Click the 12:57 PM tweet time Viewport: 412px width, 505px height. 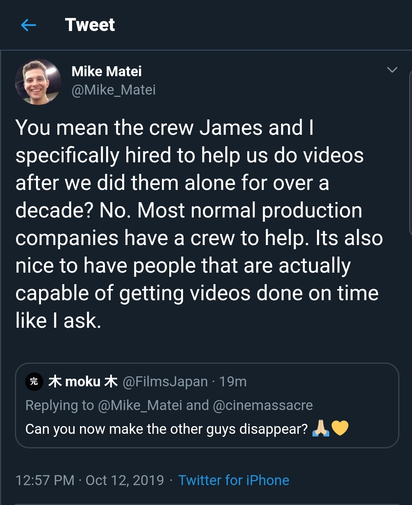pos(45,480)
